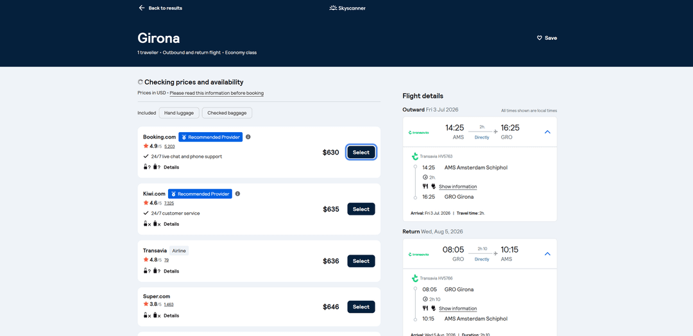This screenshot has height=336, width=693.
Task: Click Super.com 3.8 rating star
Action: 146,304
